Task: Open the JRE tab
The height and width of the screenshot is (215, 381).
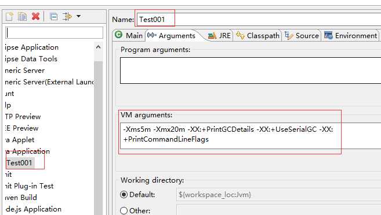Action: click(219, 36)
